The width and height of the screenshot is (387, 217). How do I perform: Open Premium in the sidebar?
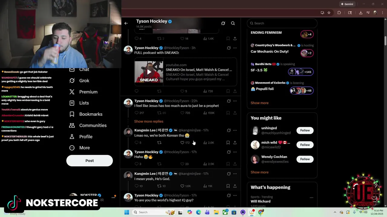pos(83,92)
